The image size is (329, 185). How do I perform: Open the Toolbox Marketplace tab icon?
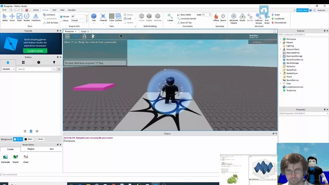coord(8,62)
